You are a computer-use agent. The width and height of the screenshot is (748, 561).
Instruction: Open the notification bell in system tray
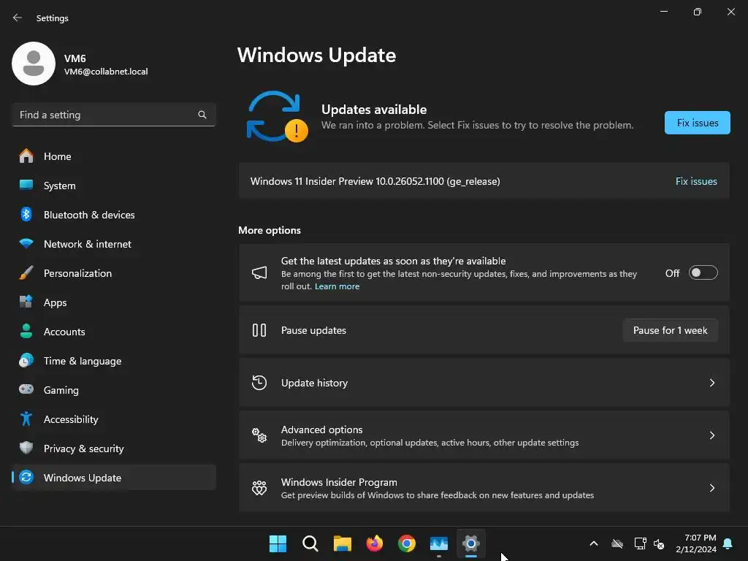click(x=728, y=543)
